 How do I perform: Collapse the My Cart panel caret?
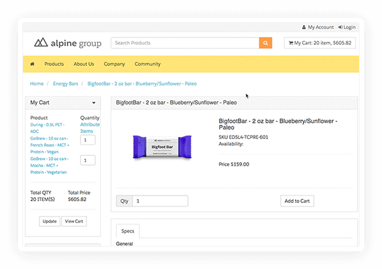pos(93,103)
